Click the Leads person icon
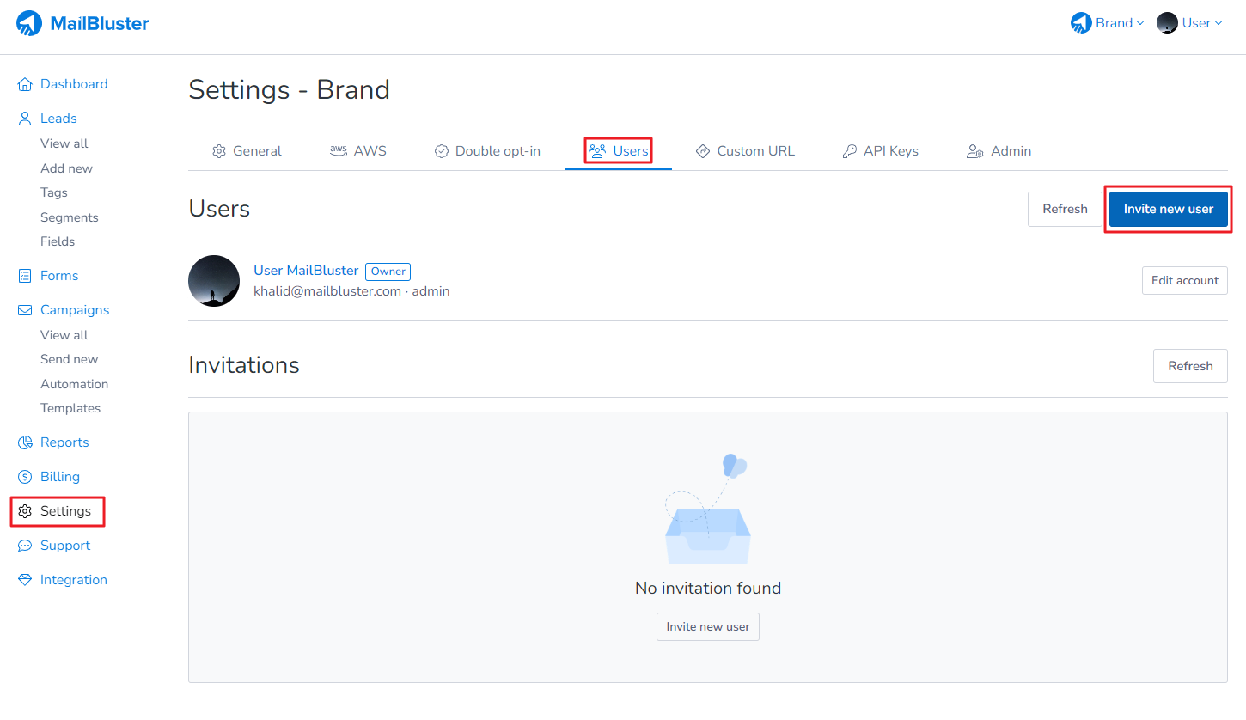 pyautogui.click(x=25, y=119)
